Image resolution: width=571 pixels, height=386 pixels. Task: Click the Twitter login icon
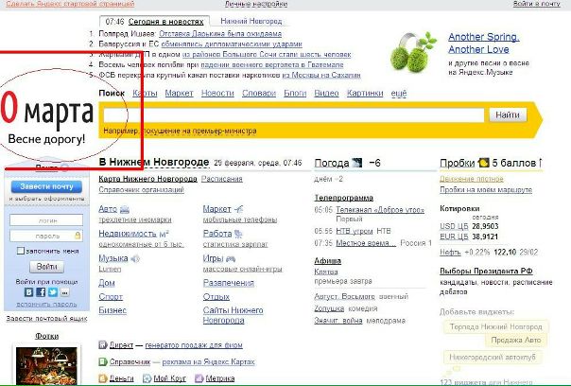(x=53, y=292)
